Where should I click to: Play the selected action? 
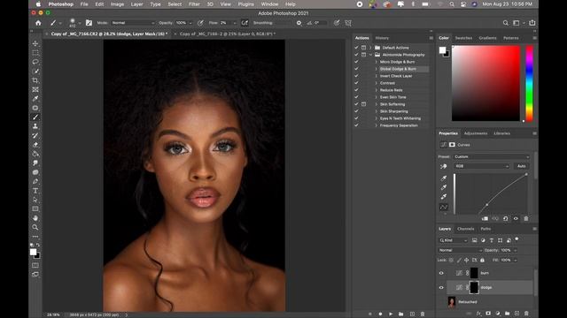(391, 314)
